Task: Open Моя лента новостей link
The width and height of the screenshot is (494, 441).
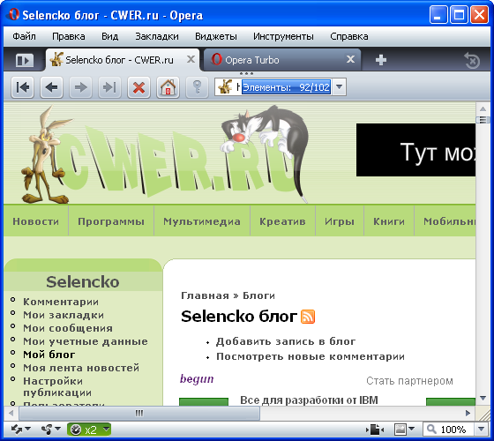Action: (x=81, y=368)
